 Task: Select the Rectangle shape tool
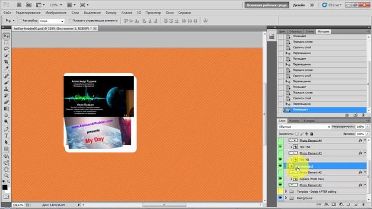click(6, 149)
